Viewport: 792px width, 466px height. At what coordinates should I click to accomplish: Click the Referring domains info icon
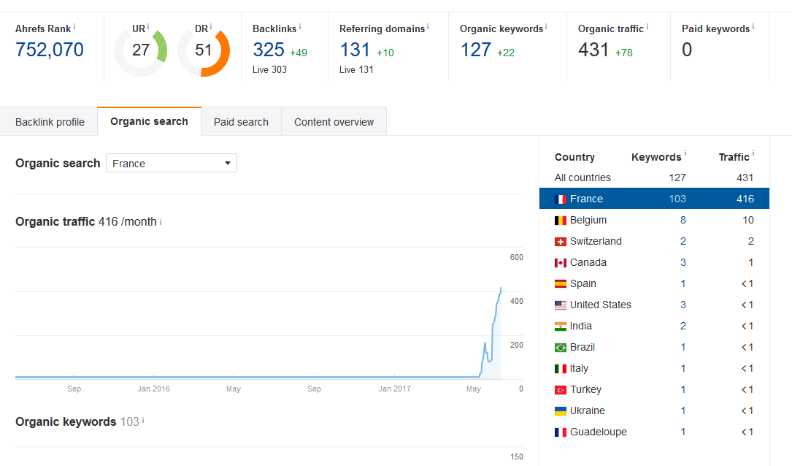pyautogui.click(x=428, y=26)
